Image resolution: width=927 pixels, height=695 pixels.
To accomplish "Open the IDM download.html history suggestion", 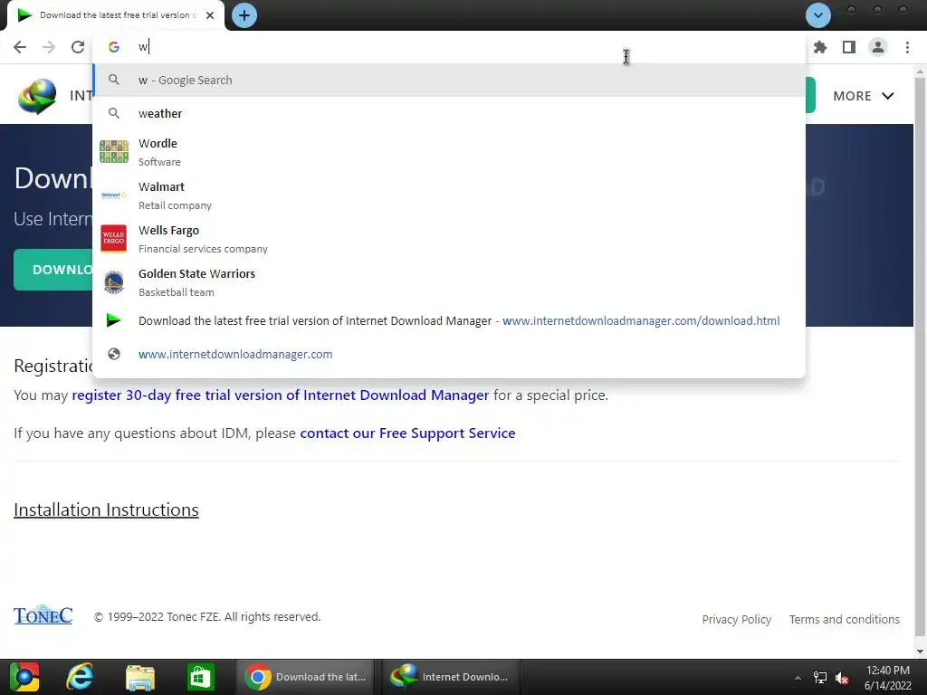I will pos(449,321).
